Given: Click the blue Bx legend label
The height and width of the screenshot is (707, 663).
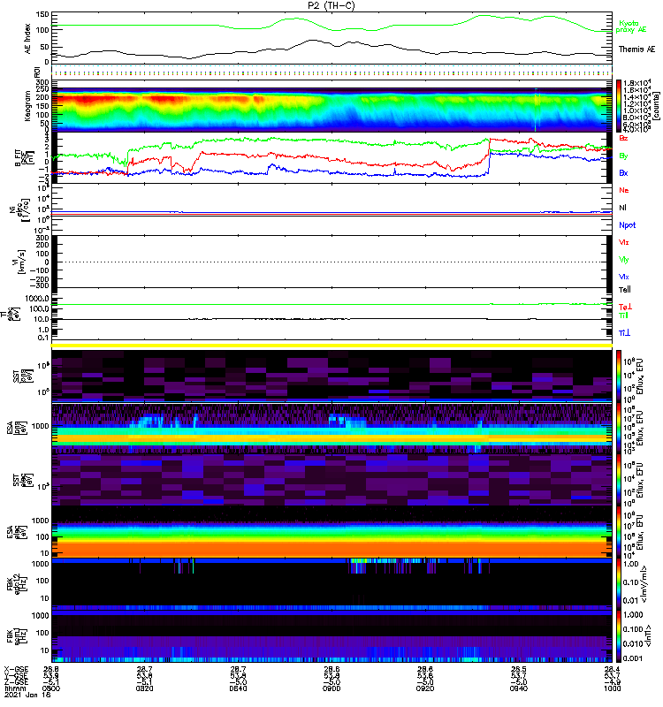Looking at the screenshot, I should [x=623, y=173].
